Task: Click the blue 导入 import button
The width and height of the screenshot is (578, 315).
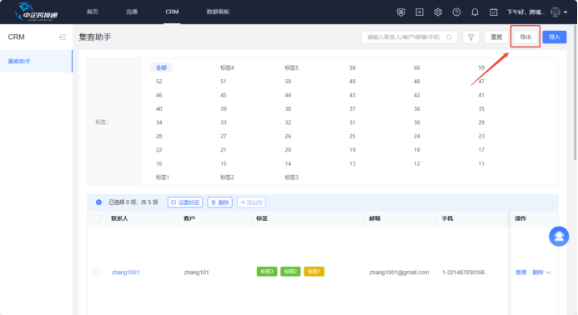Action: coord(555,37)
